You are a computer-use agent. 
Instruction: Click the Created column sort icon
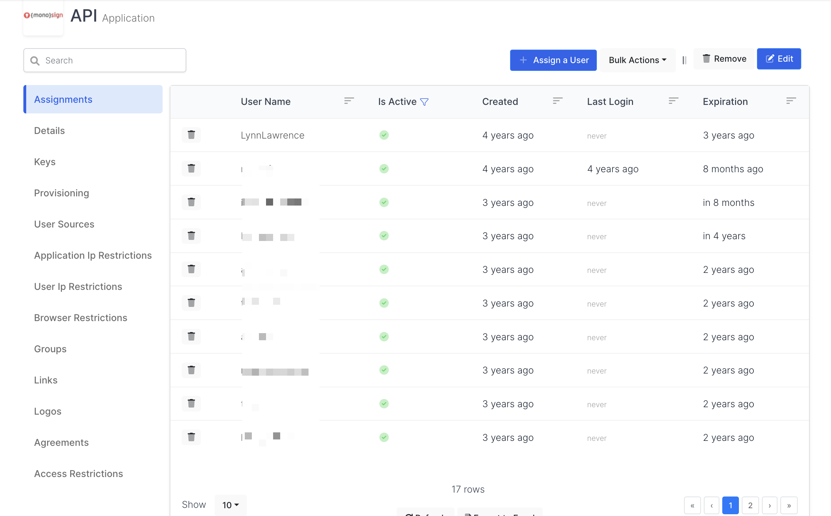pos(558,101)
